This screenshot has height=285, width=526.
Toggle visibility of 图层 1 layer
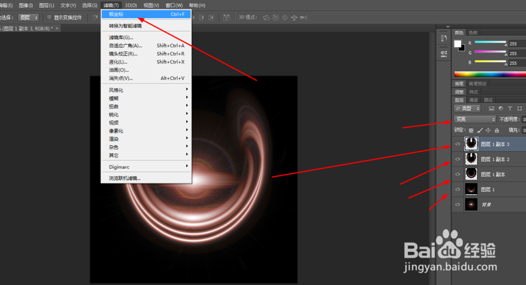[458, 189]
